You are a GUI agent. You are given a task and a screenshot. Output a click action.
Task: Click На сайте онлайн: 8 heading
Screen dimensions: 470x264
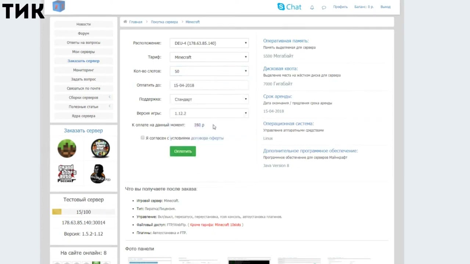click(83, 253)
